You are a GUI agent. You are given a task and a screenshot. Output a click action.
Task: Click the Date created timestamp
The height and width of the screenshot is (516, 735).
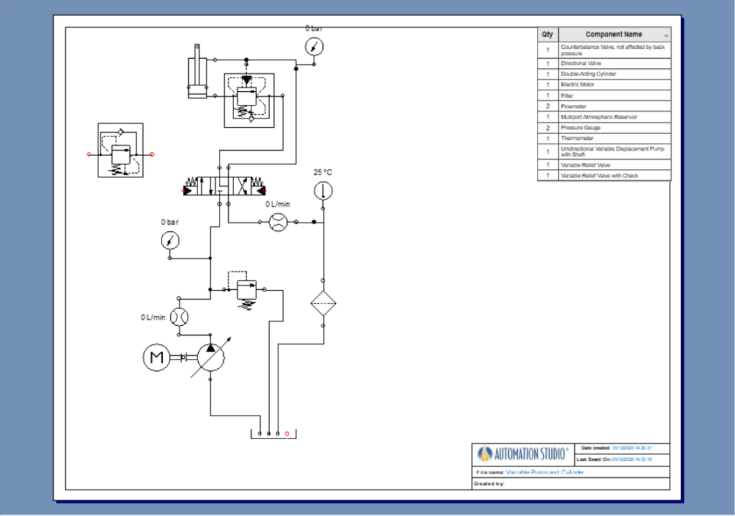point(632,448)
